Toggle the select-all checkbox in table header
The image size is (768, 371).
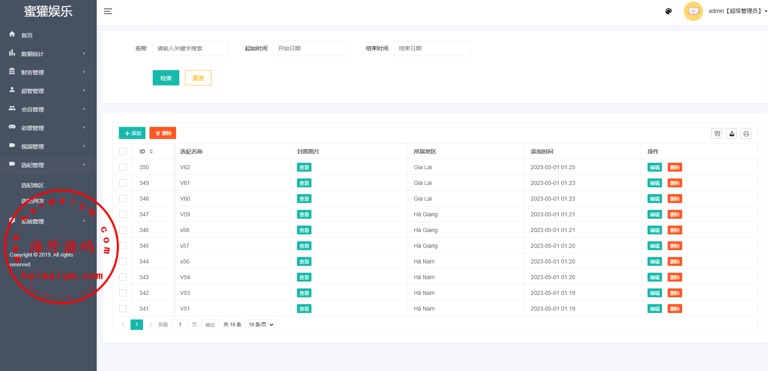(x=123, y=151)
